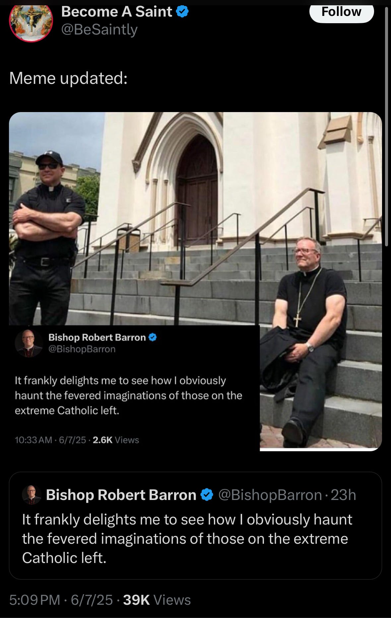The image size is (391, 618).
Task: Click the Bishop Barron avatar inside the meme
Action: pos(29,343)
